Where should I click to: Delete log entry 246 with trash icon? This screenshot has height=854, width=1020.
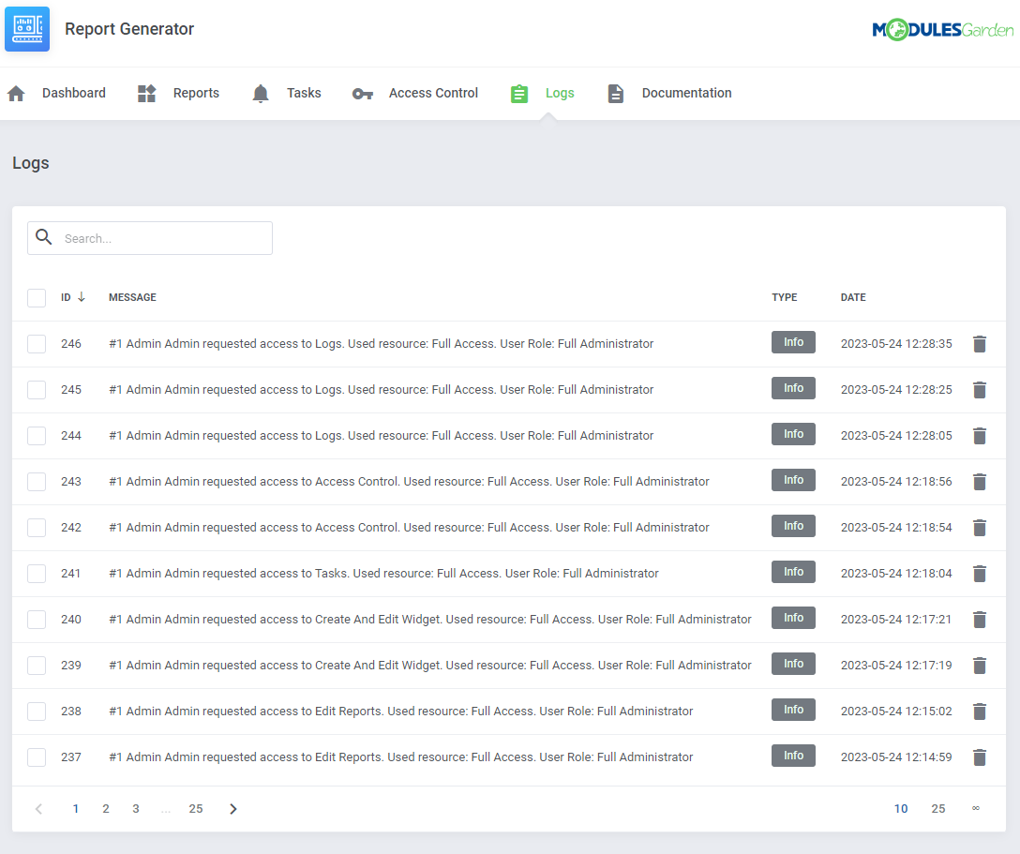[980, 343]
